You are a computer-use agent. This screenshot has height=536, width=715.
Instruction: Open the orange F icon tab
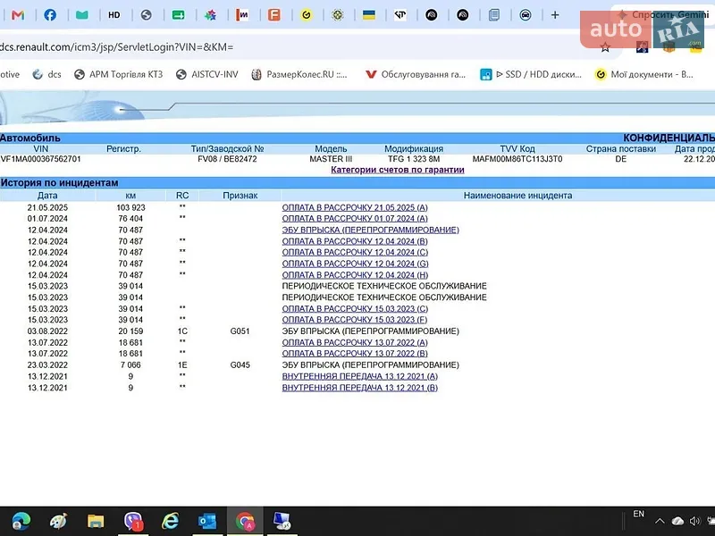[x=273, y=15]
